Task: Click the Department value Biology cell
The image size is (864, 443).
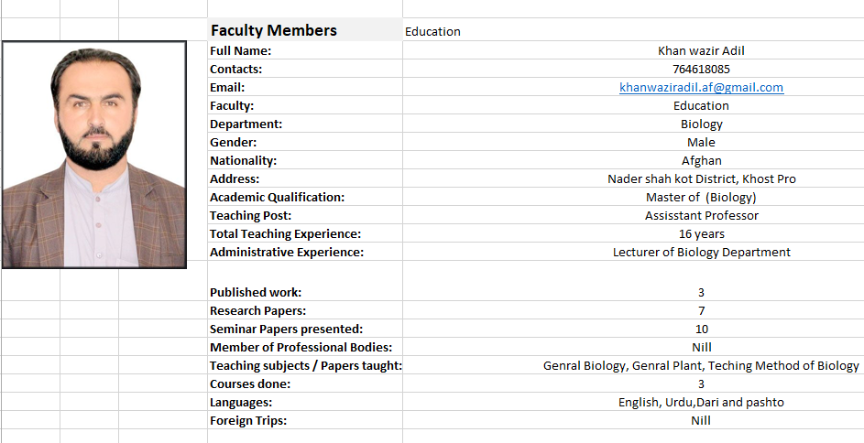Action: (633, 124)
